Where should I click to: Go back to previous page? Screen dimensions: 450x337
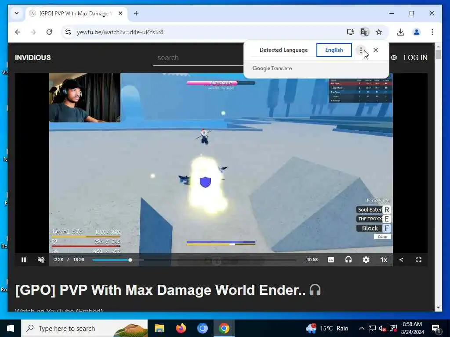click(18, 32)
